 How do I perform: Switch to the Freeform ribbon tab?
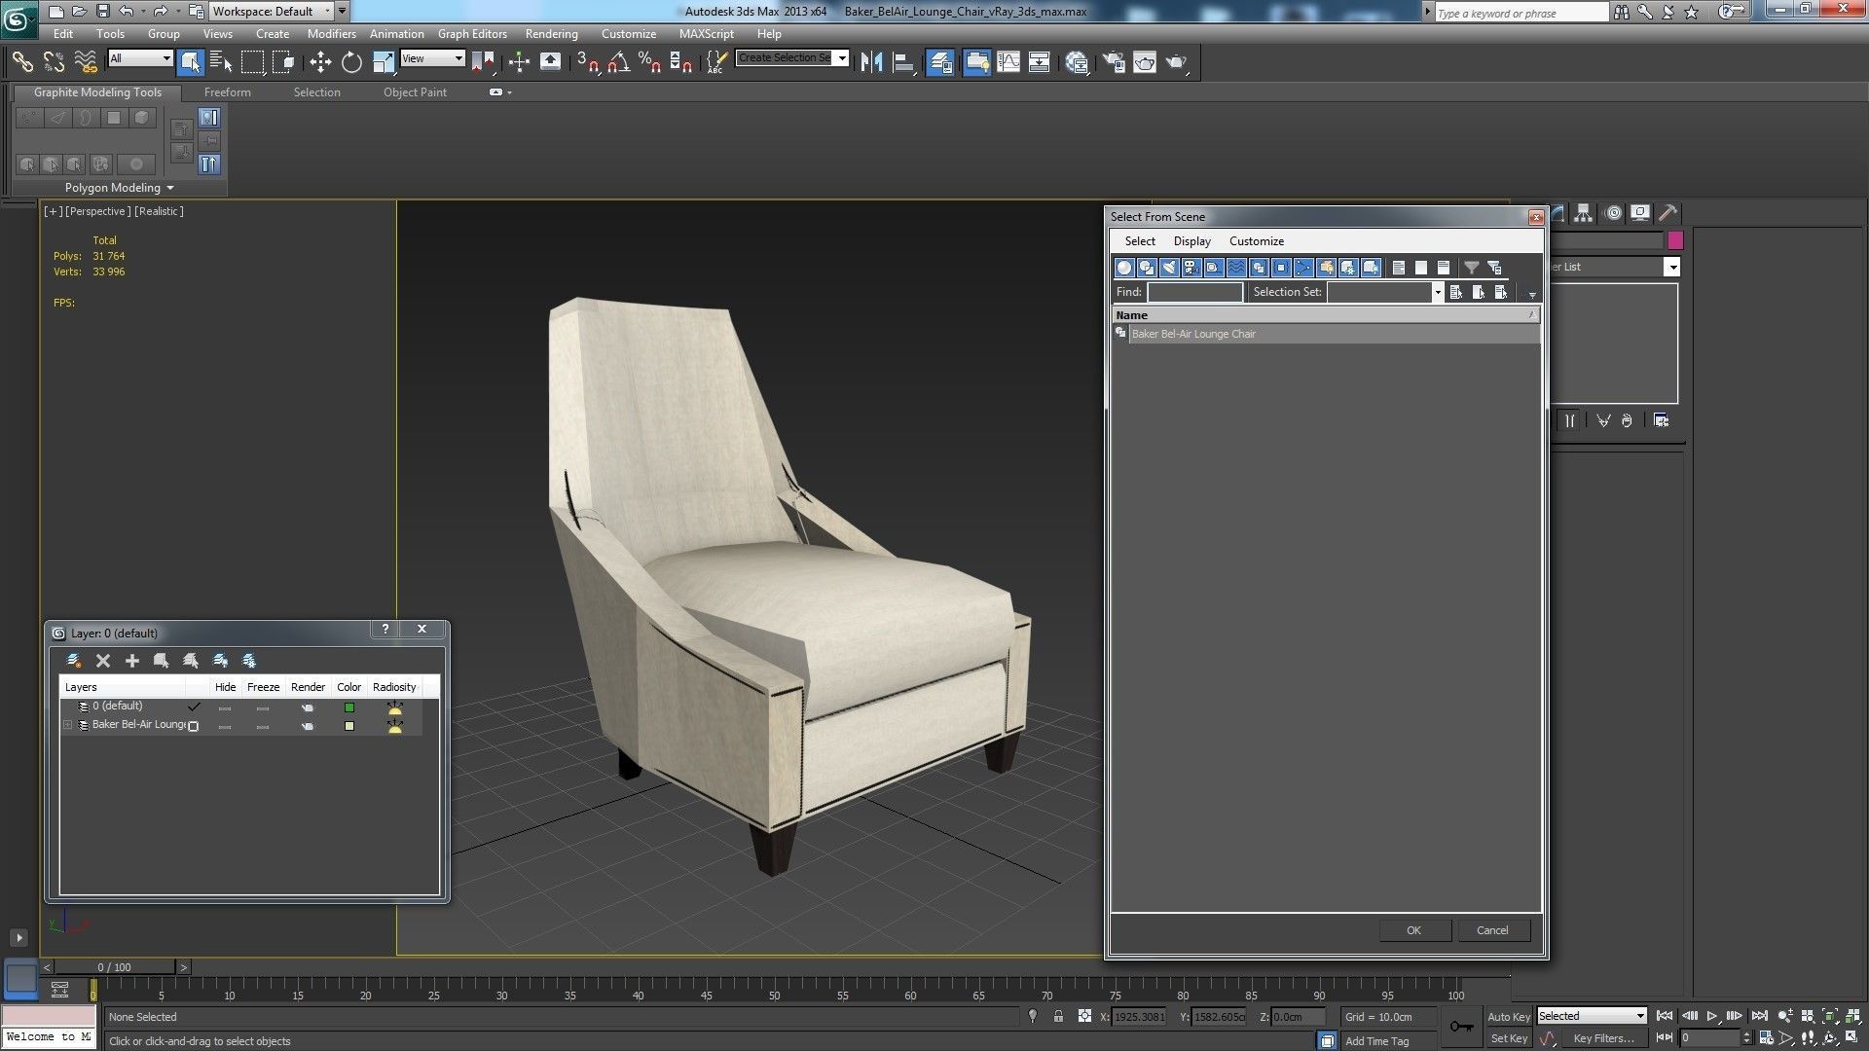click(227, 92)
